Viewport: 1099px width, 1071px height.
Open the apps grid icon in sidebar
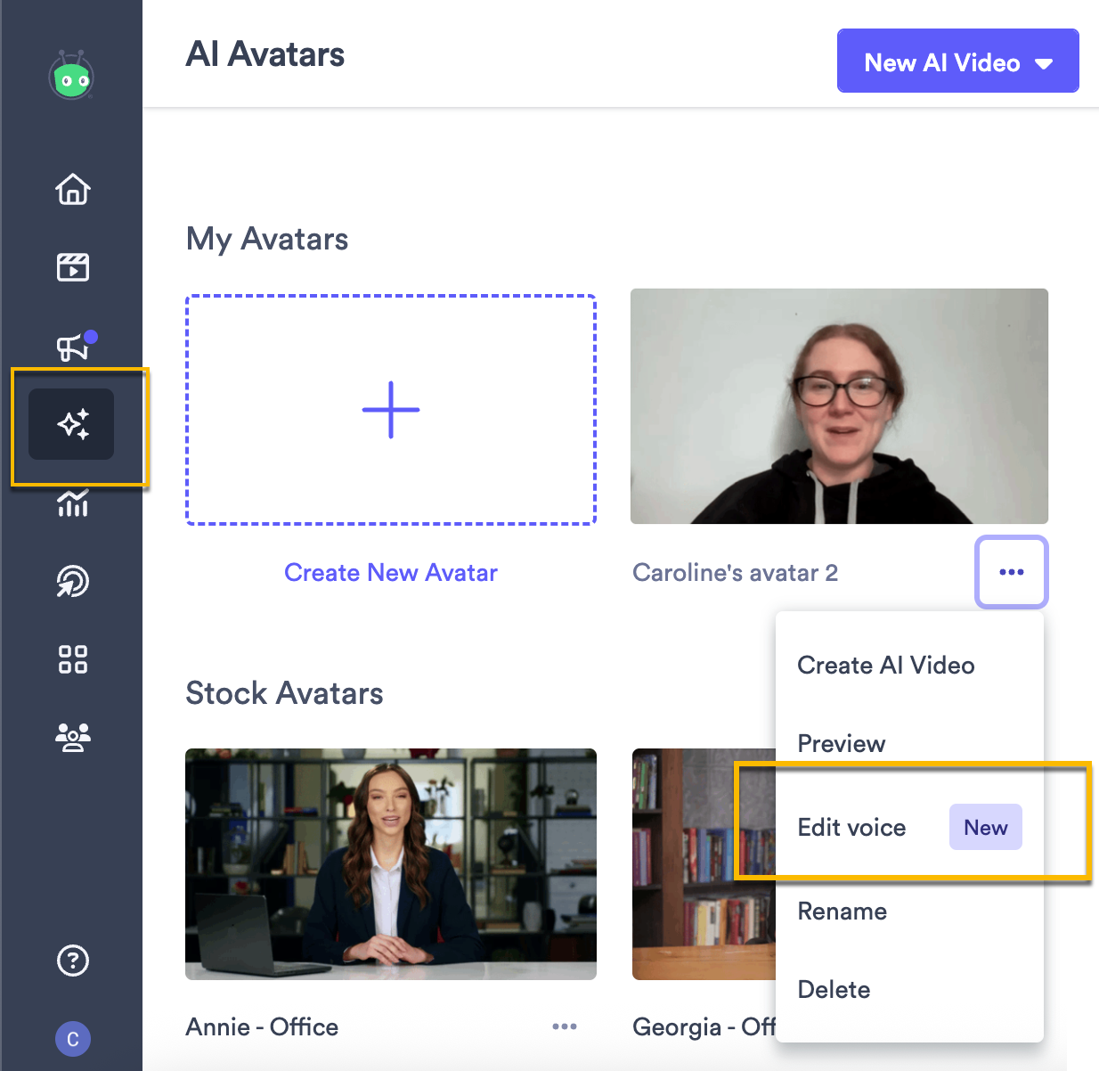coord(72,658)
